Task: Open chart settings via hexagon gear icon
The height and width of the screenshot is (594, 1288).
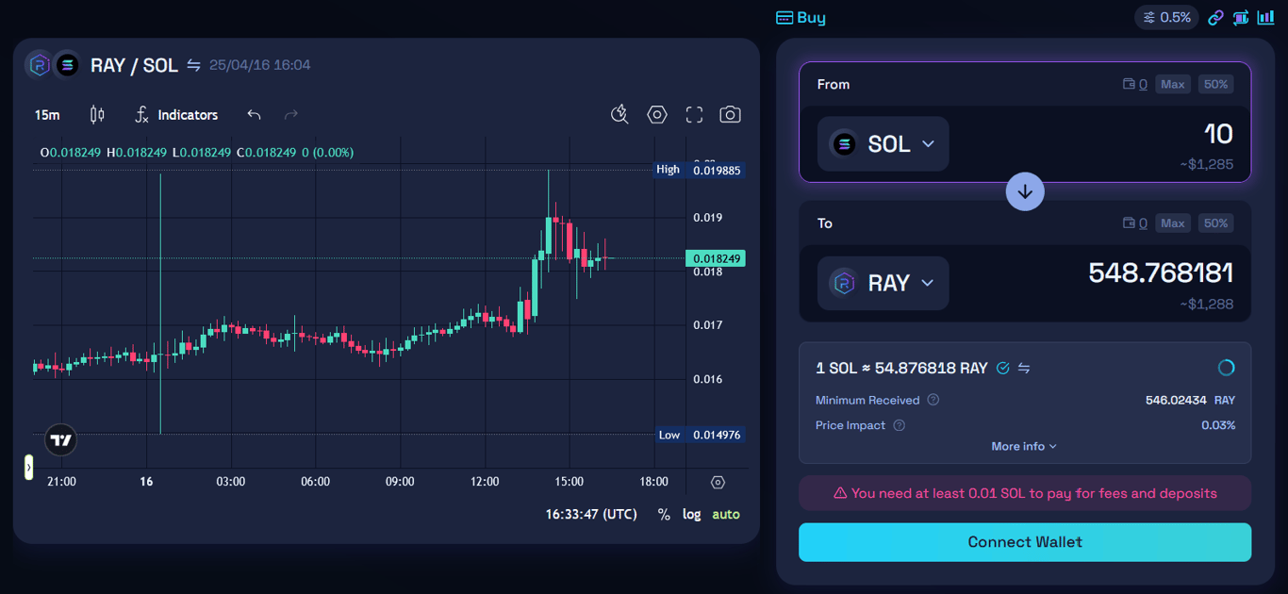Action: point(656,114)
